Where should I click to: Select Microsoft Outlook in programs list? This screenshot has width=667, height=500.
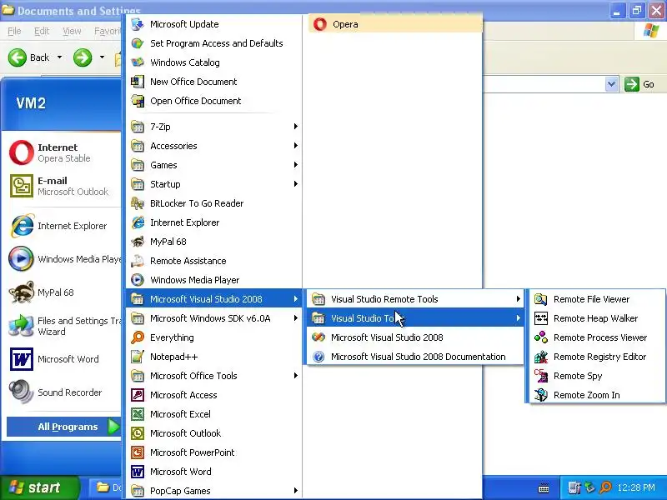point(214,433)
